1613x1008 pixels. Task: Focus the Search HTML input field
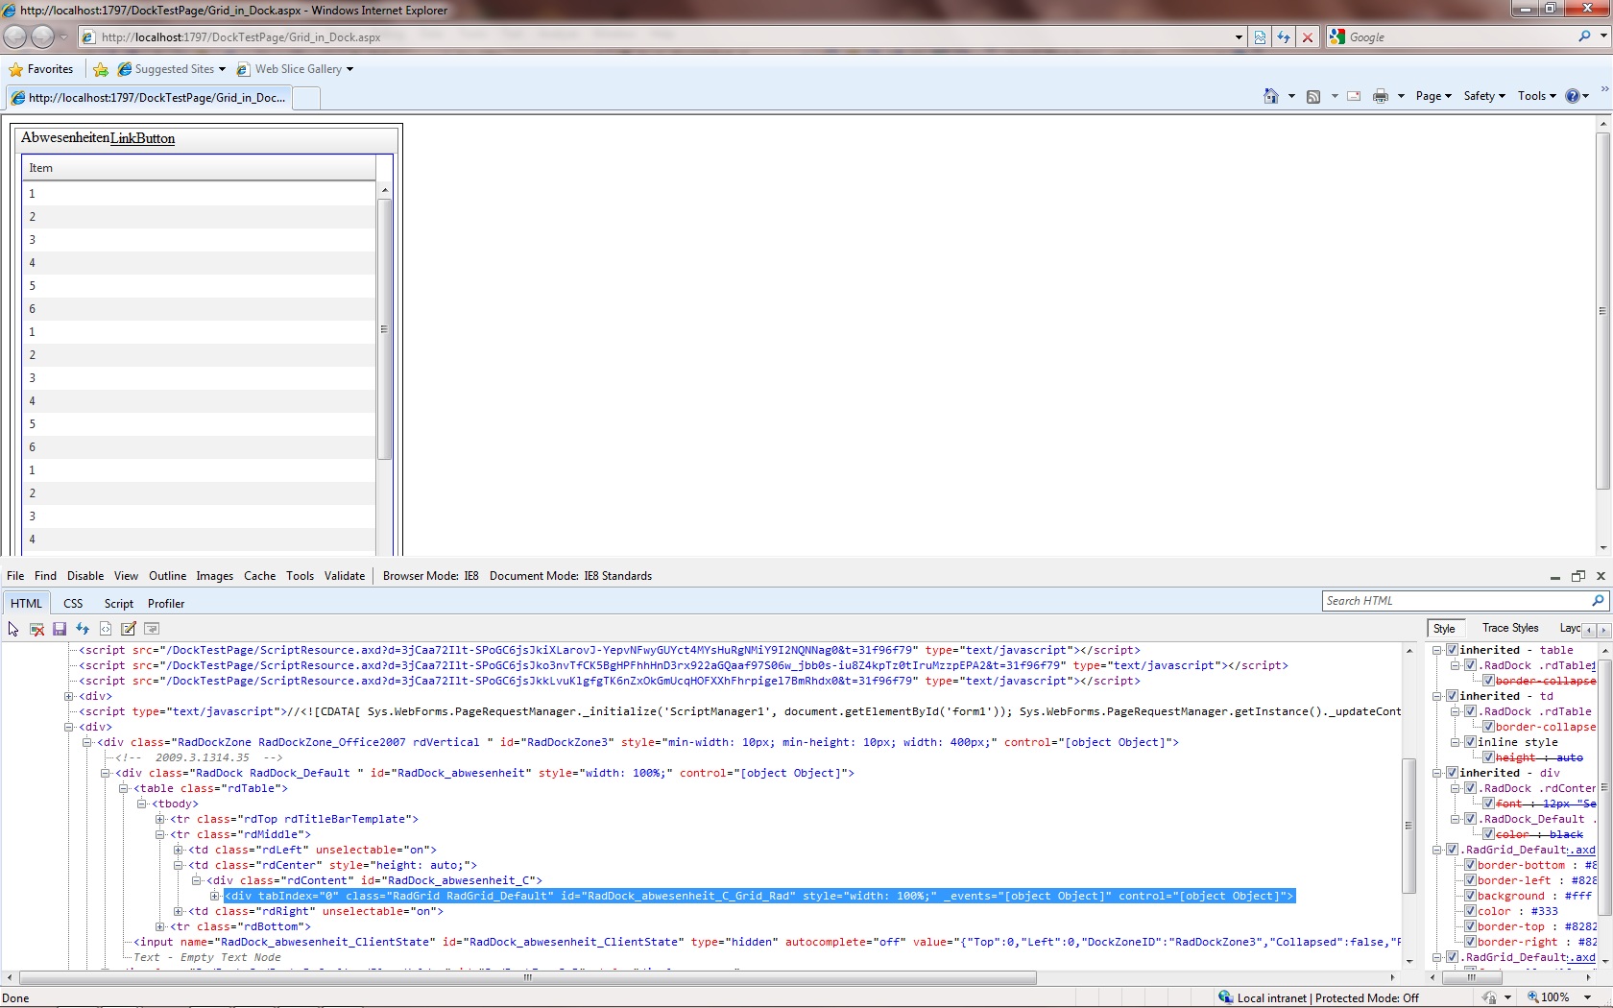pyautogui.click(x=1457, y=601)
